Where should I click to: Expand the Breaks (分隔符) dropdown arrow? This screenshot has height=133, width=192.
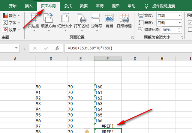(97, 30)
